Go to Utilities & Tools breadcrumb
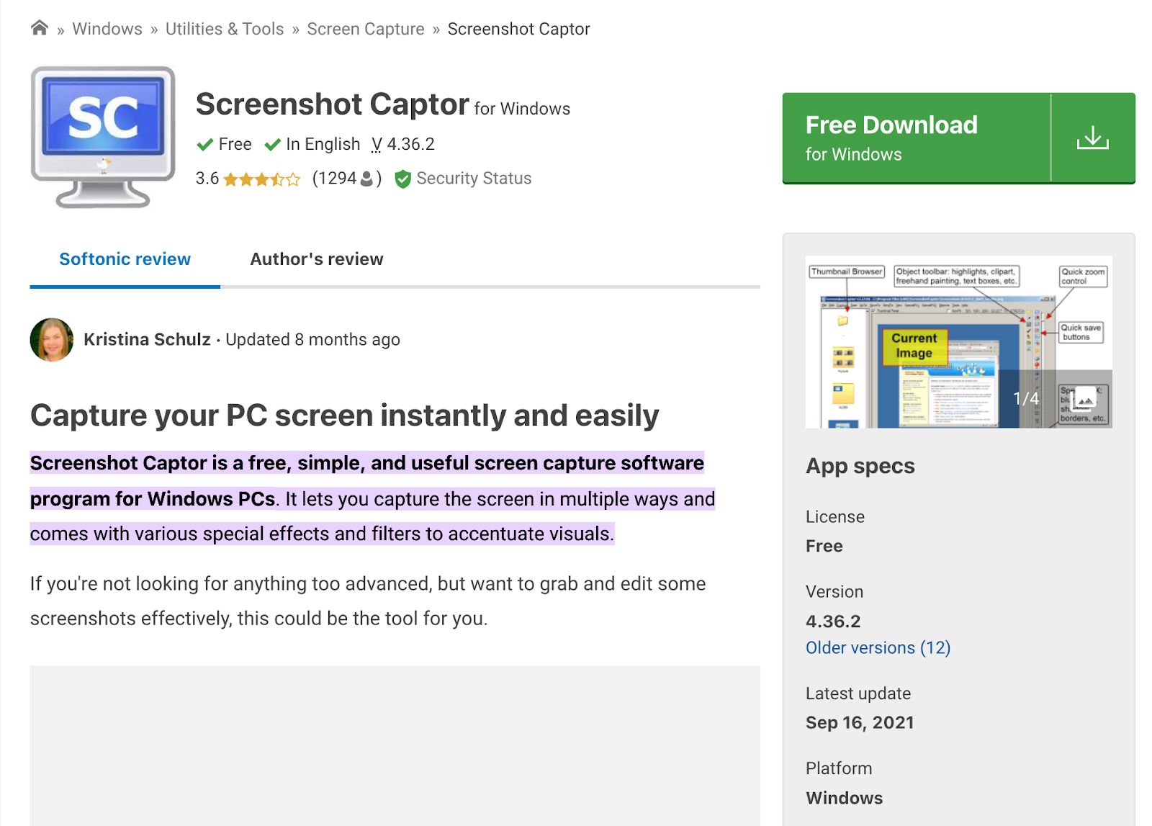The height and width of the screenshot is (826, 1152). click(225, 29)
